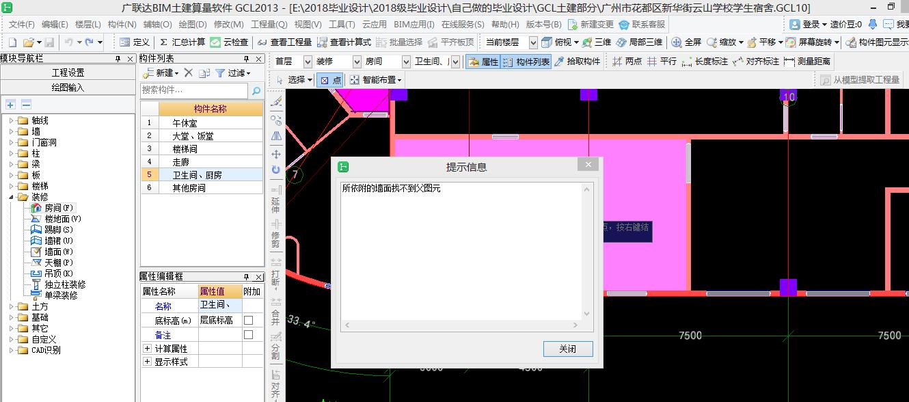This screenshot has height=402, width=909.
Task: Expand the 轴线 tree folder
Action: tap(12, 120)
